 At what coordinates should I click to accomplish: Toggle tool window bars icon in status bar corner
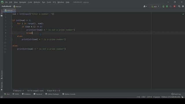point(2,97)
